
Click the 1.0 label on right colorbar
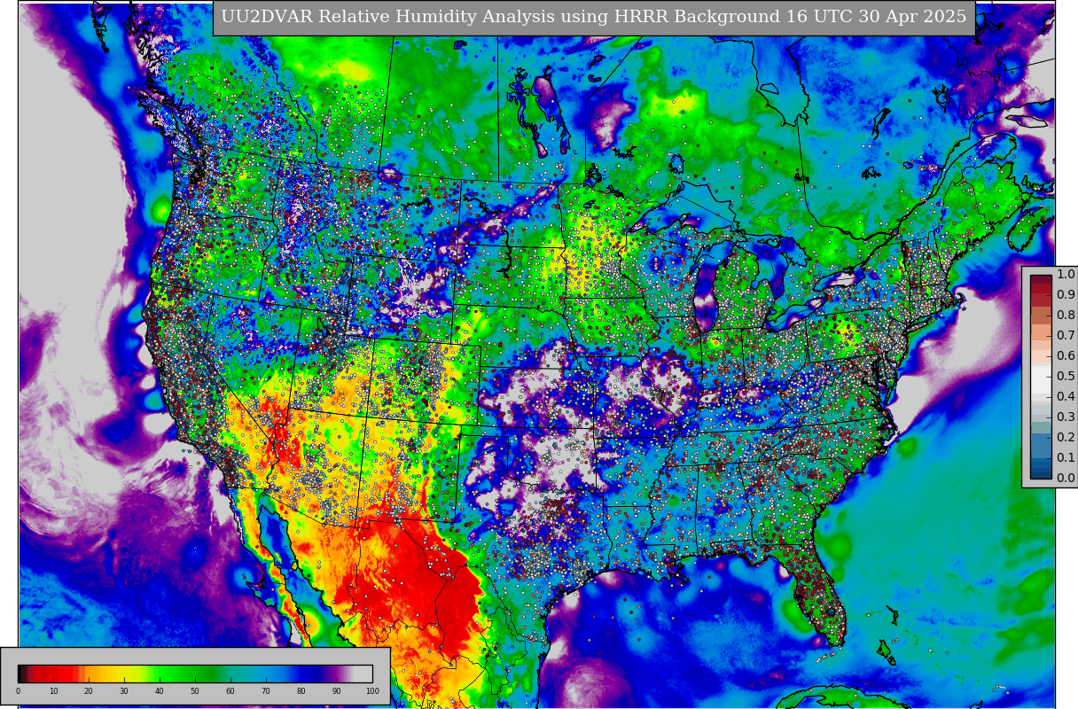(1066, 275)
